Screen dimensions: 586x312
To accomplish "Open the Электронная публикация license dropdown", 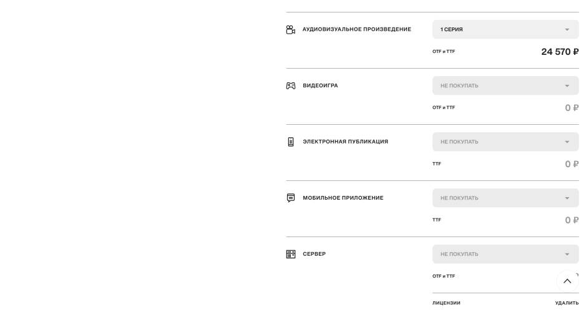I will point(505,142).
